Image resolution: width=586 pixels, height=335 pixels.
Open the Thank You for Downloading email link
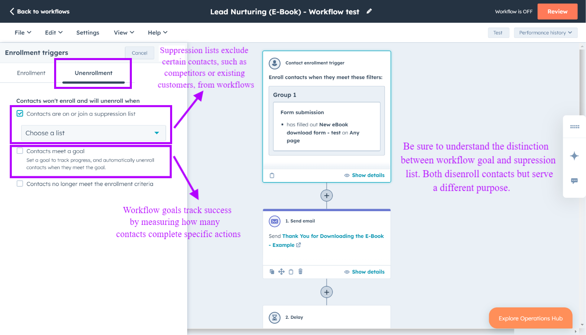click(x=326, y=240)
